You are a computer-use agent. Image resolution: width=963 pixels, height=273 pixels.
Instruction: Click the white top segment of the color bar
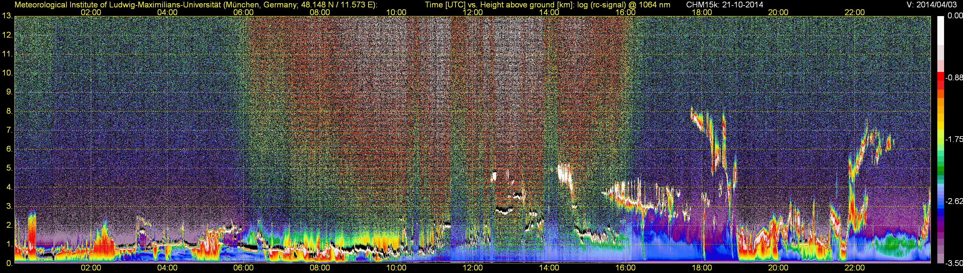tap(940, 30)
